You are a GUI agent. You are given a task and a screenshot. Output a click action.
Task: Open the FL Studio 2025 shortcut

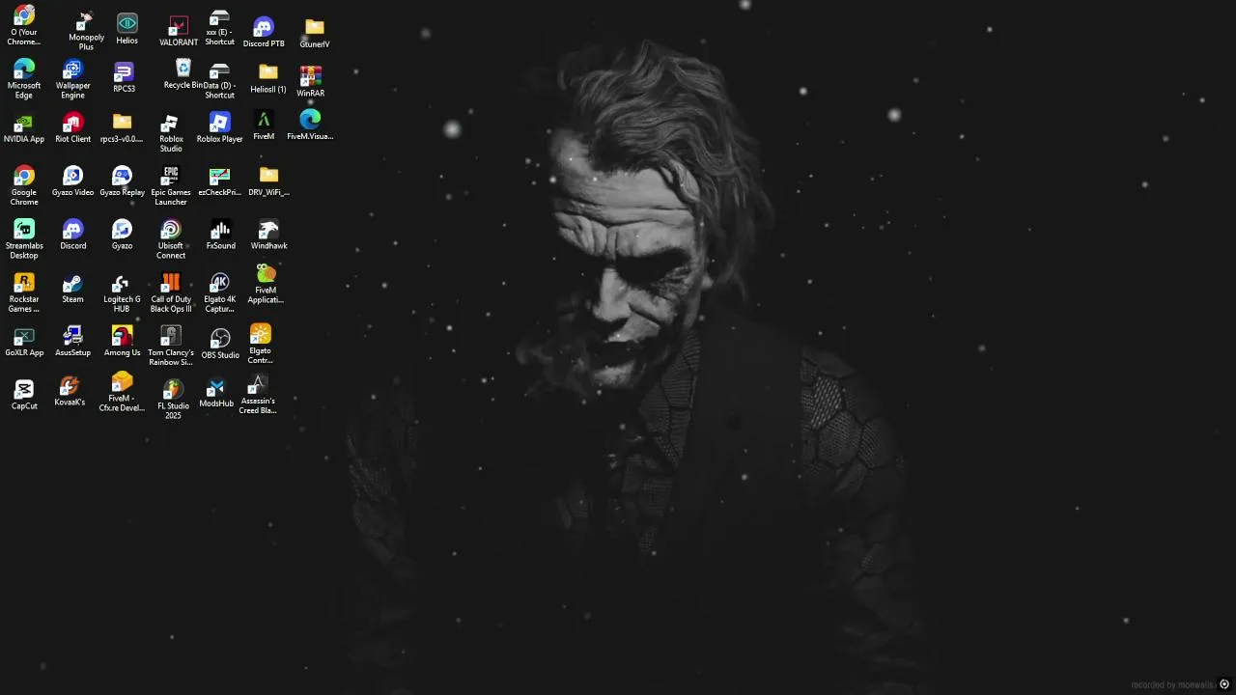[173, 400]
